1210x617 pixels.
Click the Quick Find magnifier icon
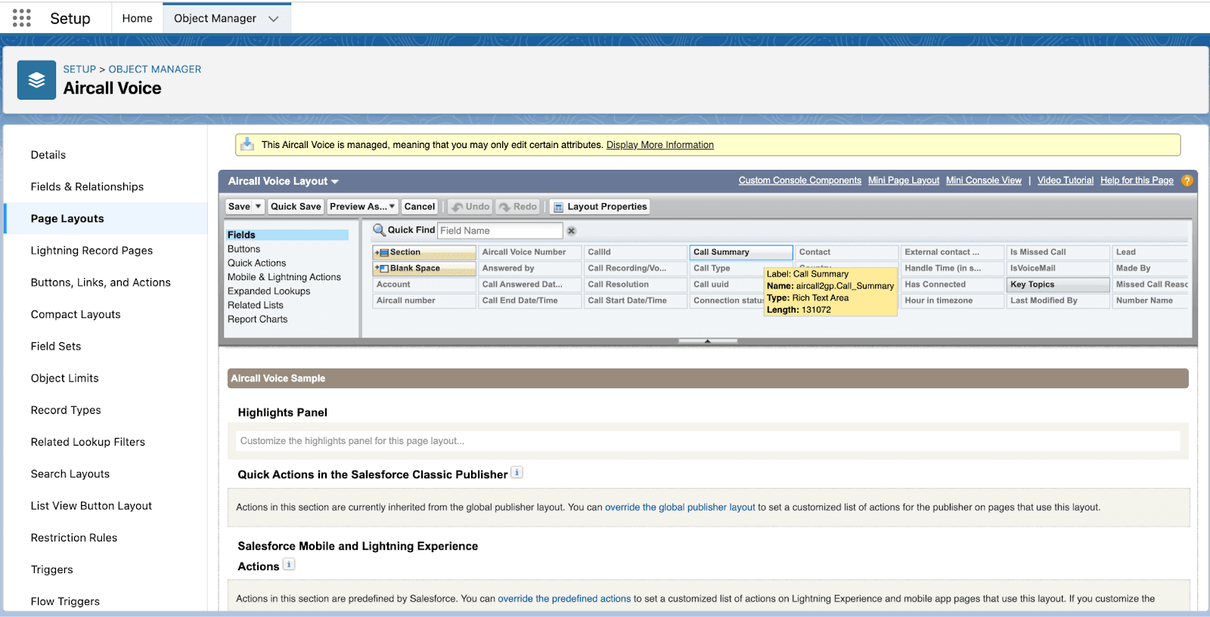coord(379,230)
